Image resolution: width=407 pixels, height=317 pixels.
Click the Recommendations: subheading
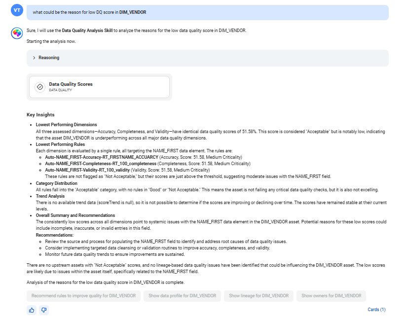54,235
